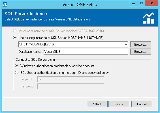The width and height of the screenshot is (160, 113).
Task: Choose Windows authentication credentials option
Action: 17,66
